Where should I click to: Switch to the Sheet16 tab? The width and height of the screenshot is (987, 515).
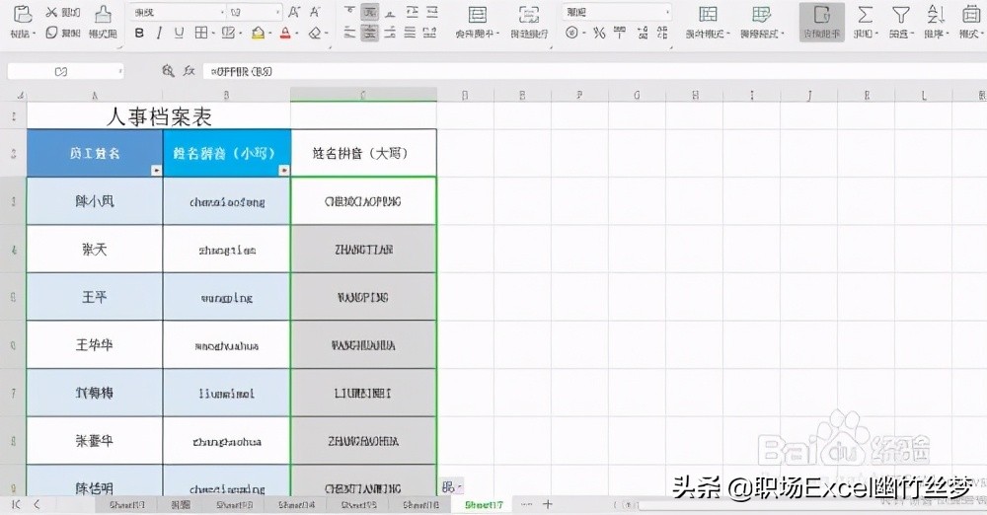420,505
